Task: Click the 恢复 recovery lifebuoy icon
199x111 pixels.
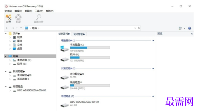Action: (x=18, y=17)
